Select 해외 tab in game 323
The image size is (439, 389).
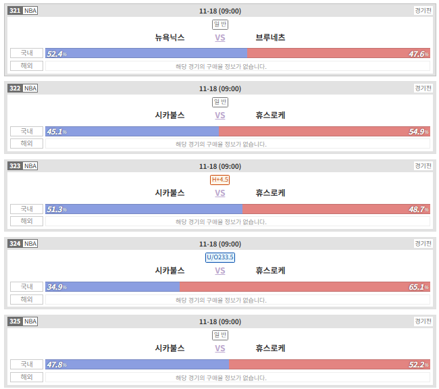coord(26,221)
